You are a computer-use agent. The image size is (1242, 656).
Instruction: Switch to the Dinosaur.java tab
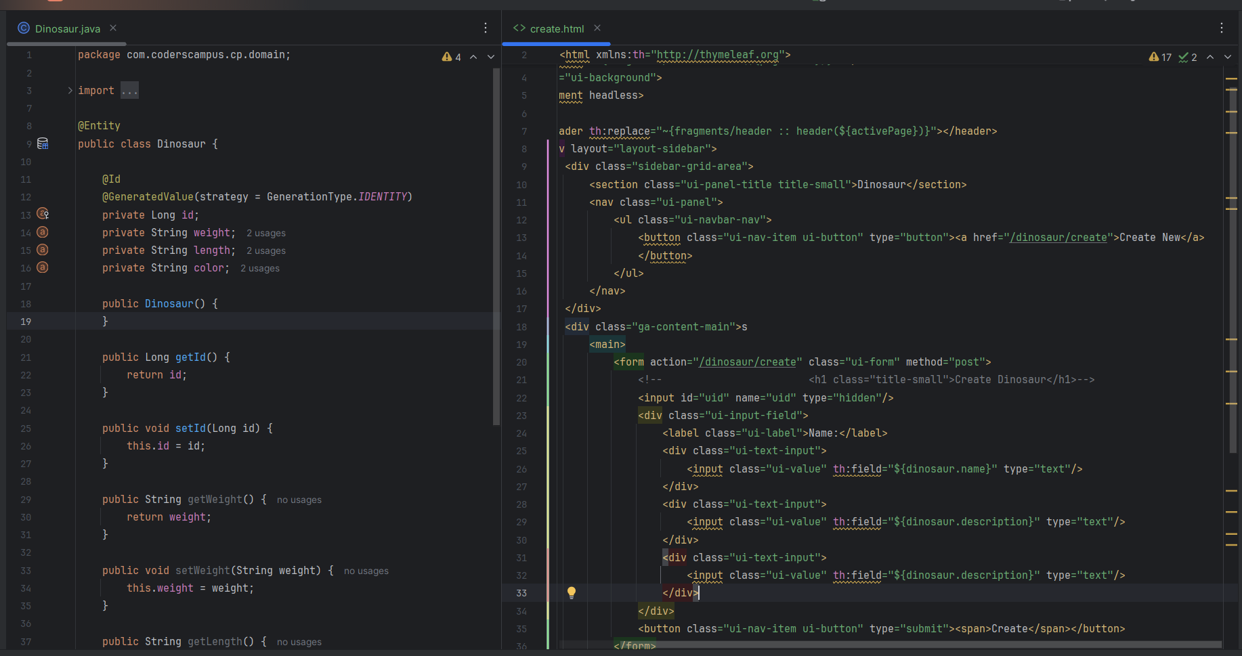pyautogui.click(x=66, y=28)
